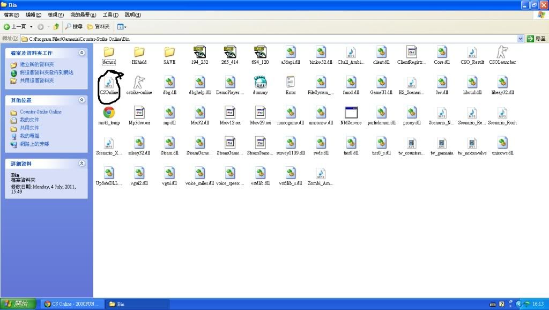
Task: Select the fmod.dll file
Action: [x=351, y=86]
